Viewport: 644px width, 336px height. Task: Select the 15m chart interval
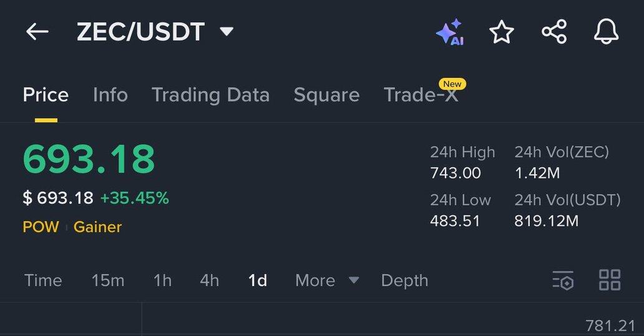108,280
